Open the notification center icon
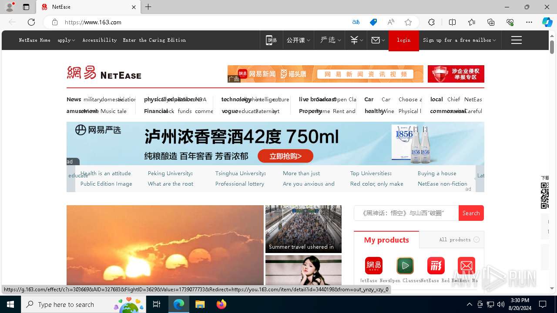Screen dimensions: 557x313 [543, 304]
